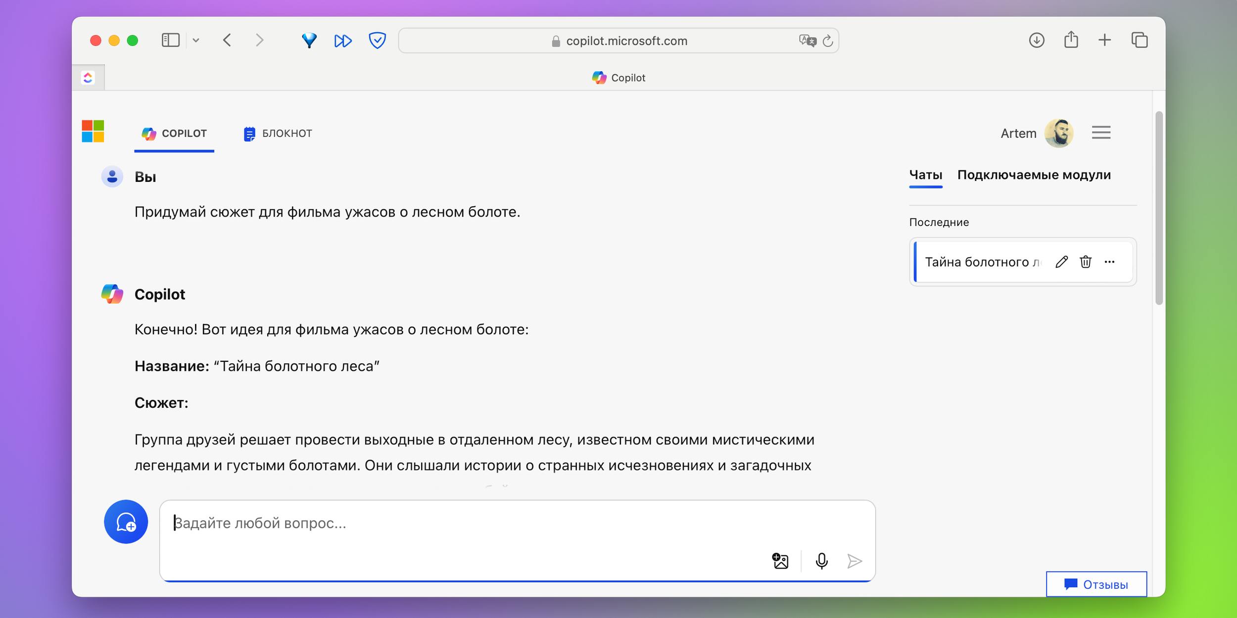Go back with the back arrow
This screenshot has height=618, width=1237.
pyautogui.click(x=227, y=40)
